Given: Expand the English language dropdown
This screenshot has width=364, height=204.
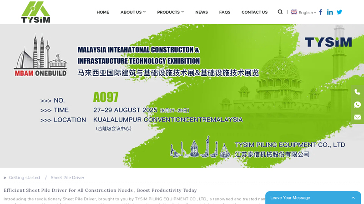Looking at the screenshot, I should pos(307,13).
